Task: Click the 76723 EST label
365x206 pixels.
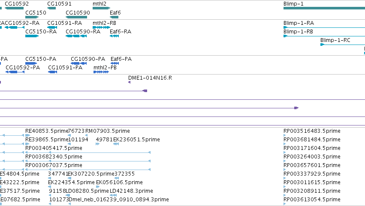Action: tap(76, 131)
